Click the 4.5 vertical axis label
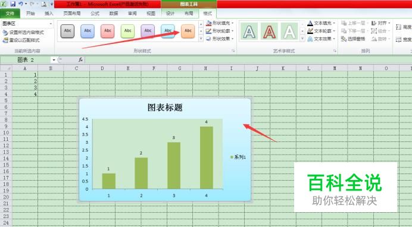 click(x=85, y=119)
